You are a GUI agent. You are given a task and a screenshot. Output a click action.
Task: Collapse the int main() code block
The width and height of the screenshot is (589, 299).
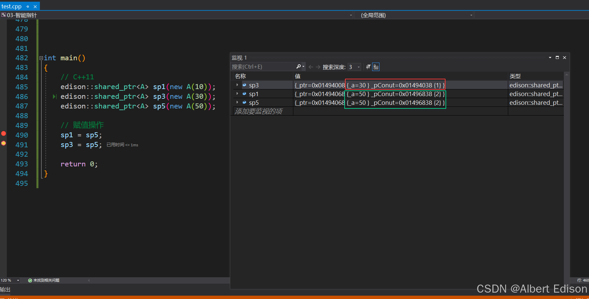[x=41, y=58]
